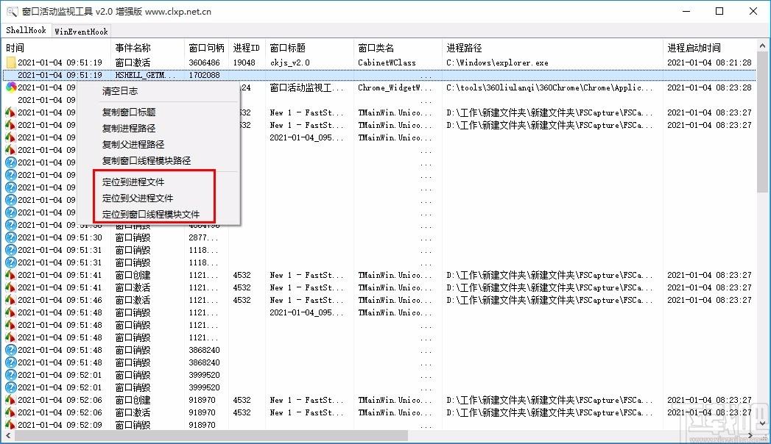
Task: Select the process ID cell 19048
Action: point(244,62)
